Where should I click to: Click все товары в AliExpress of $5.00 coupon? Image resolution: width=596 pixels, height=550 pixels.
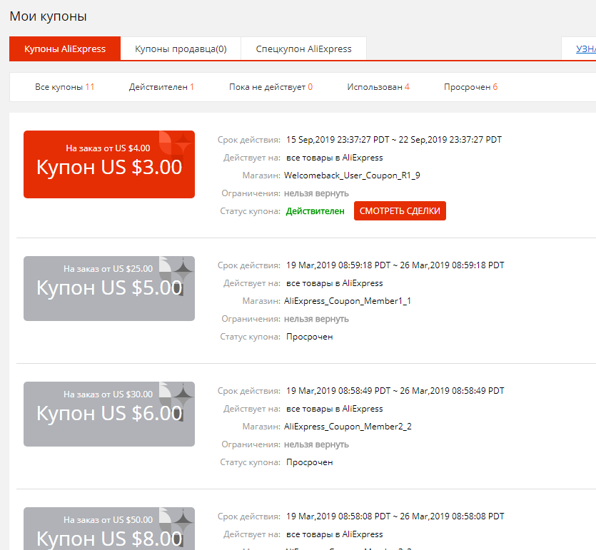tap(335, 283)
